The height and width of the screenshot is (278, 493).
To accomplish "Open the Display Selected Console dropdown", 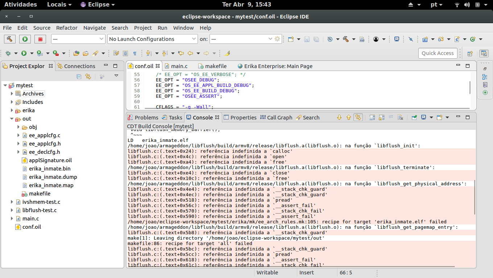I will [431, 117].
